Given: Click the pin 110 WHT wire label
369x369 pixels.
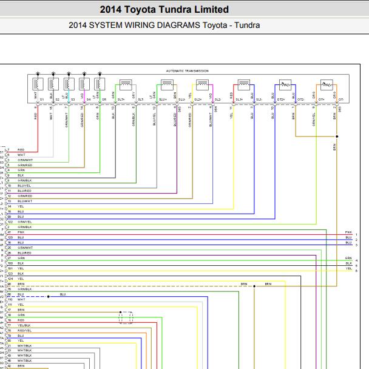Looking at the screenshot, I should (21, 300).
